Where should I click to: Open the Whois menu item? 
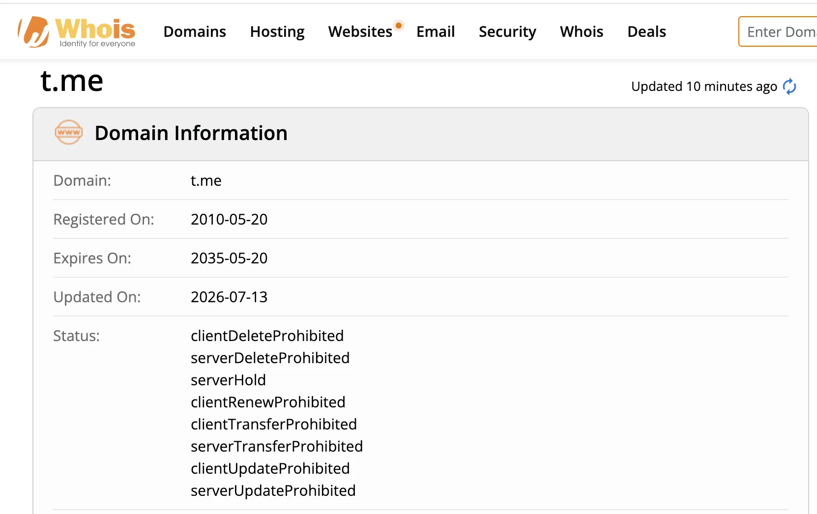[582, 32]
